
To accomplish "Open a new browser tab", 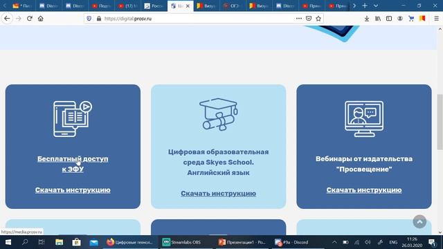I will (x=365, y=6).
